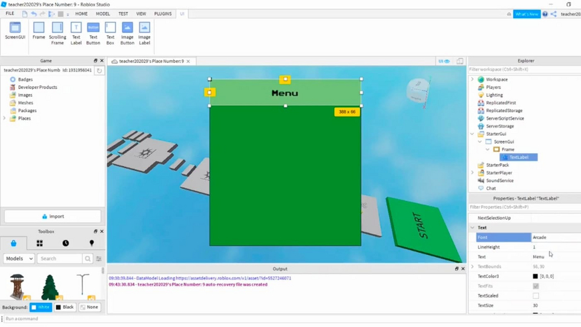Switch to the MODEL ribbon tab
The height and width of the screenshot is (327, 581).
pyautogui.click(x=103, y=14)
